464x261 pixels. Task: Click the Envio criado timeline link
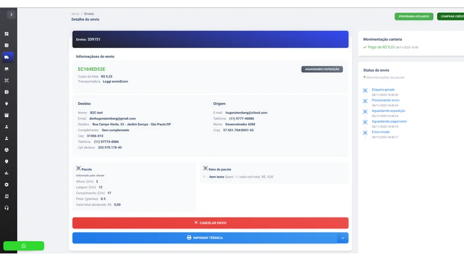pos(380,132)
